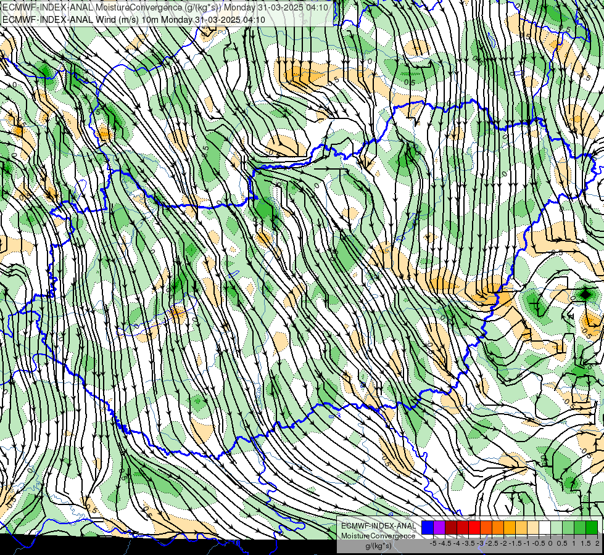Viewport: 604px width, 555px height.
Task: Pick the red-orange swatch between -3 and -2.5
Action: click(x=486, y=528)
